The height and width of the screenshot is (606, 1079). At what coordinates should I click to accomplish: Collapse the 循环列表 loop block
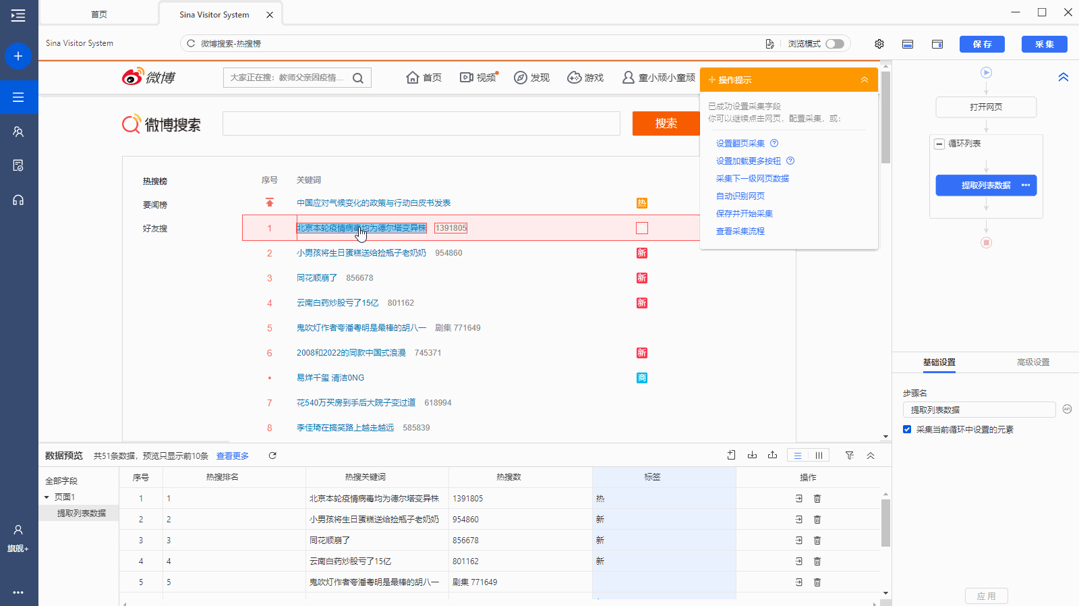click(x=939, y=144)
